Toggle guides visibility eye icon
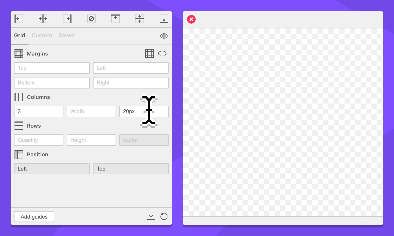 pos(164,36)
